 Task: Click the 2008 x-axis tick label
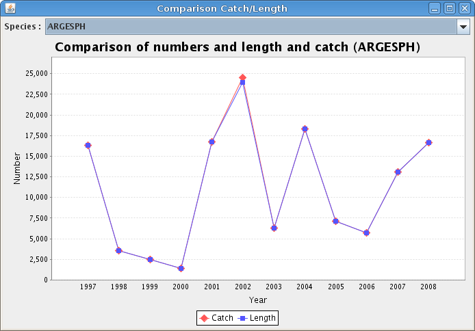click(428, 287)
